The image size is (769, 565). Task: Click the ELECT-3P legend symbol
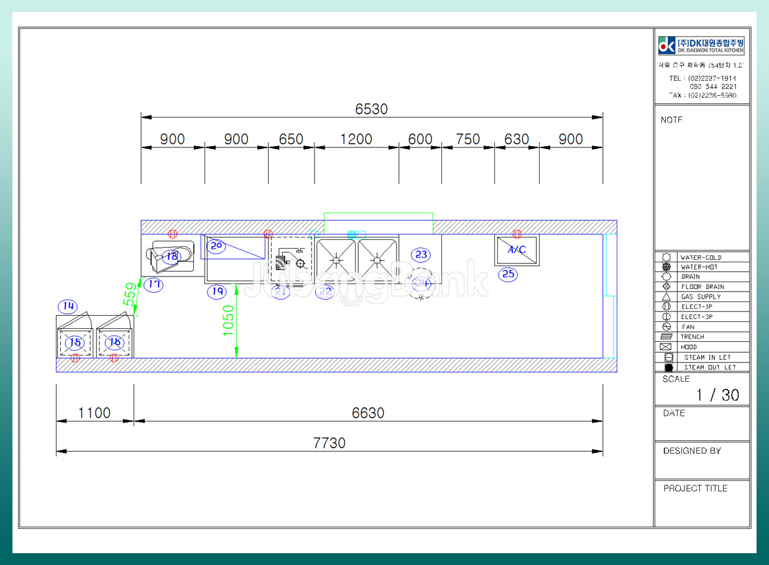point(666,316)
